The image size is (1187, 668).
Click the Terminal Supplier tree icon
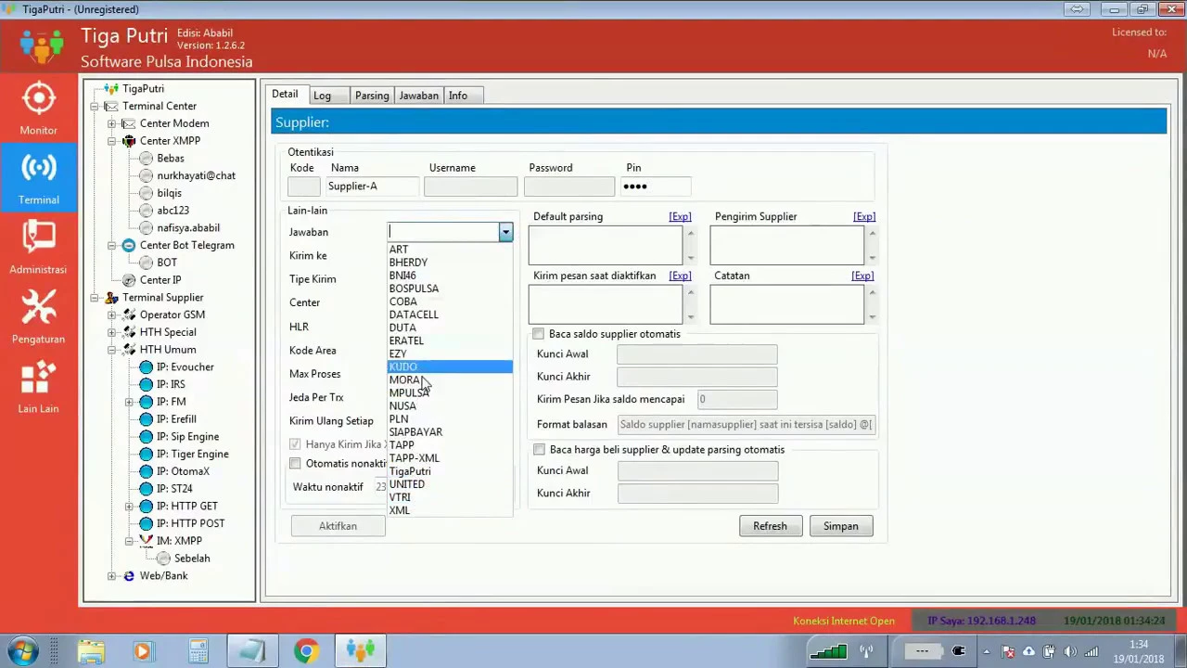tap(111, 298)
